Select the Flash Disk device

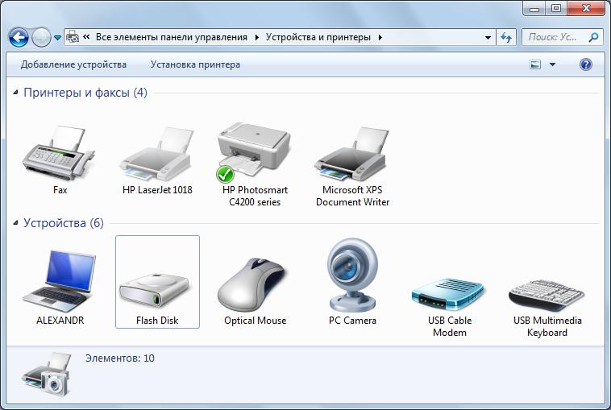[157, 281]
